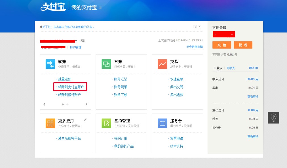Open the announcement 关于进一步完善支付账户实名制度的公告
287x168 pixels.
[68, 27]
